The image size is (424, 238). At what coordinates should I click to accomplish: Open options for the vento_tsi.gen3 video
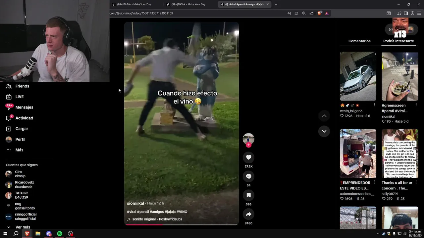374,105
